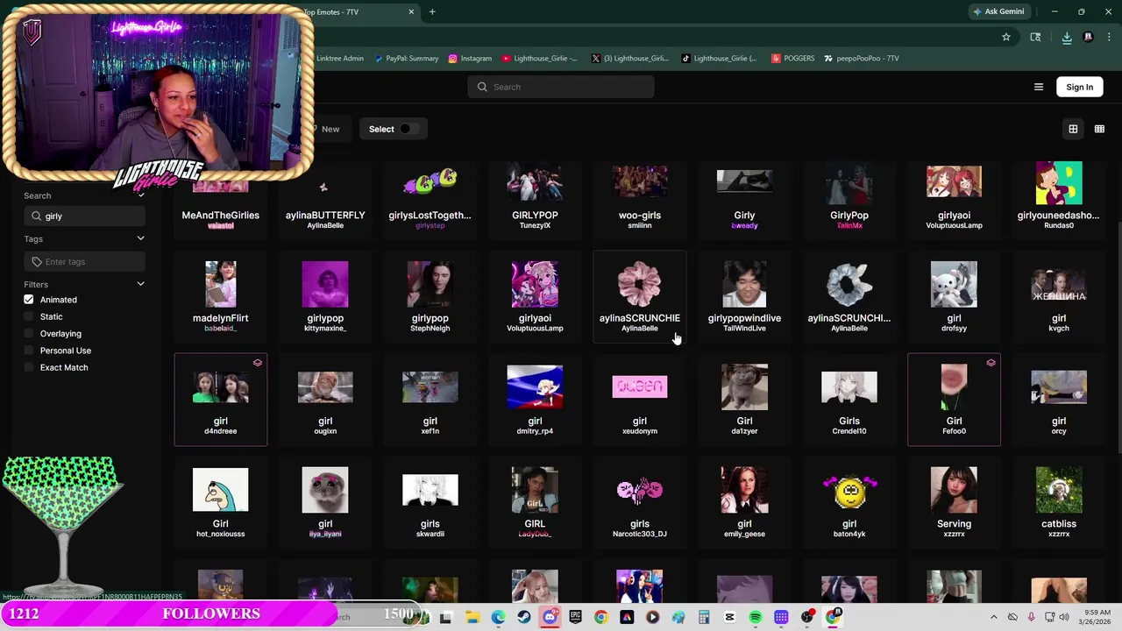The image size is (1122, 631).
Task: Open the hamburger menu next to Sign In
Action: point(1039,87)
